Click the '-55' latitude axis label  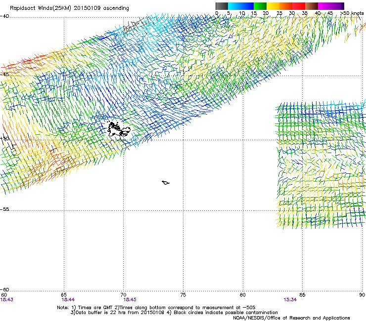click(x=4, y=209)
